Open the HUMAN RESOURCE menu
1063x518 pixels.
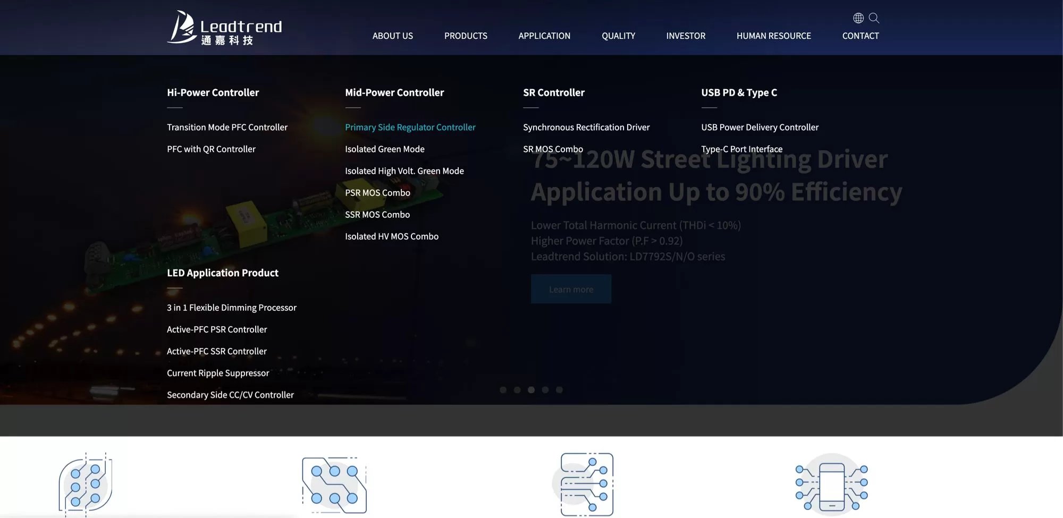pyautogui.click(x=773, y=36)
